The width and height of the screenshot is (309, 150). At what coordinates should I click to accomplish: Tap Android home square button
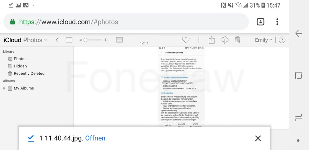[x=298, y=75]
